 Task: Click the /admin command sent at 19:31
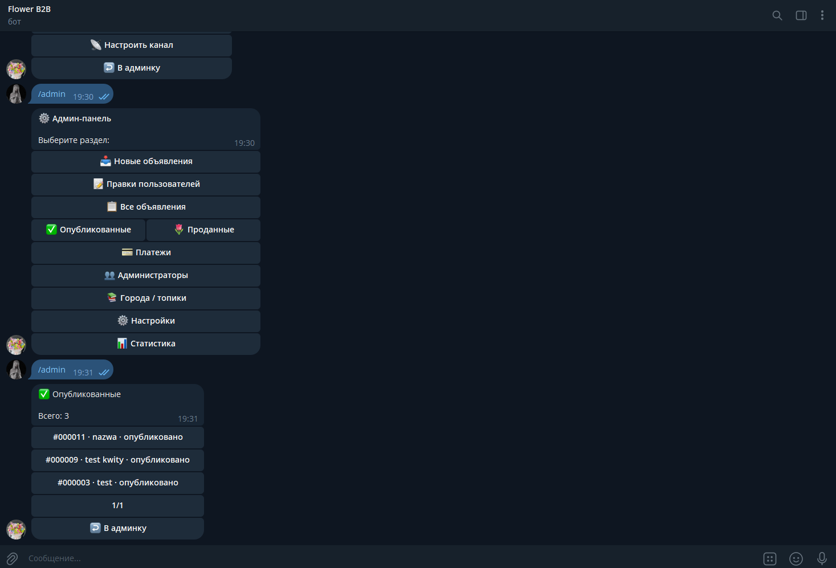click(x=52, y=370)
